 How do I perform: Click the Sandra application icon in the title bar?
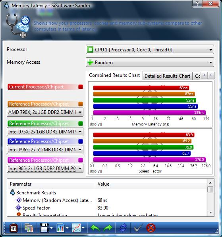point(6,6)
